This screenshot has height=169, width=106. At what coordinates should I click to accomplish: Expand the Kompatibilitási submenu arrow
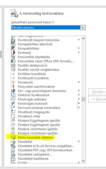[x=79, y=48]
